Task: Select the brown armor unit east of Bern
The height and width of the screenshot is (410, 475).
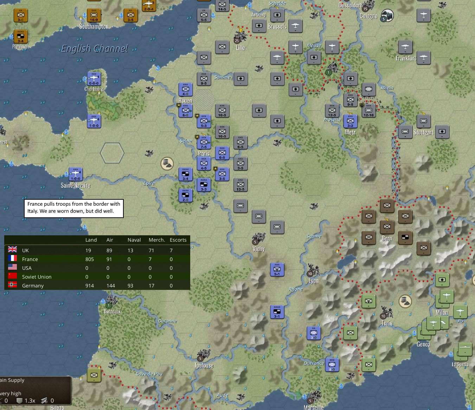Action: pyautogui.click(x=405, y=237)
